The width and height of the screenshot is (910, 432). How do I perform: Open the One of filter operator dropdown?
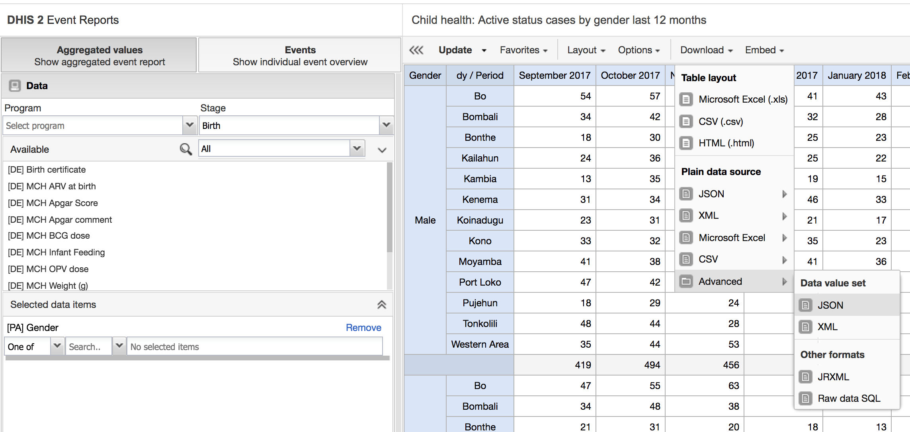[57, 346]
